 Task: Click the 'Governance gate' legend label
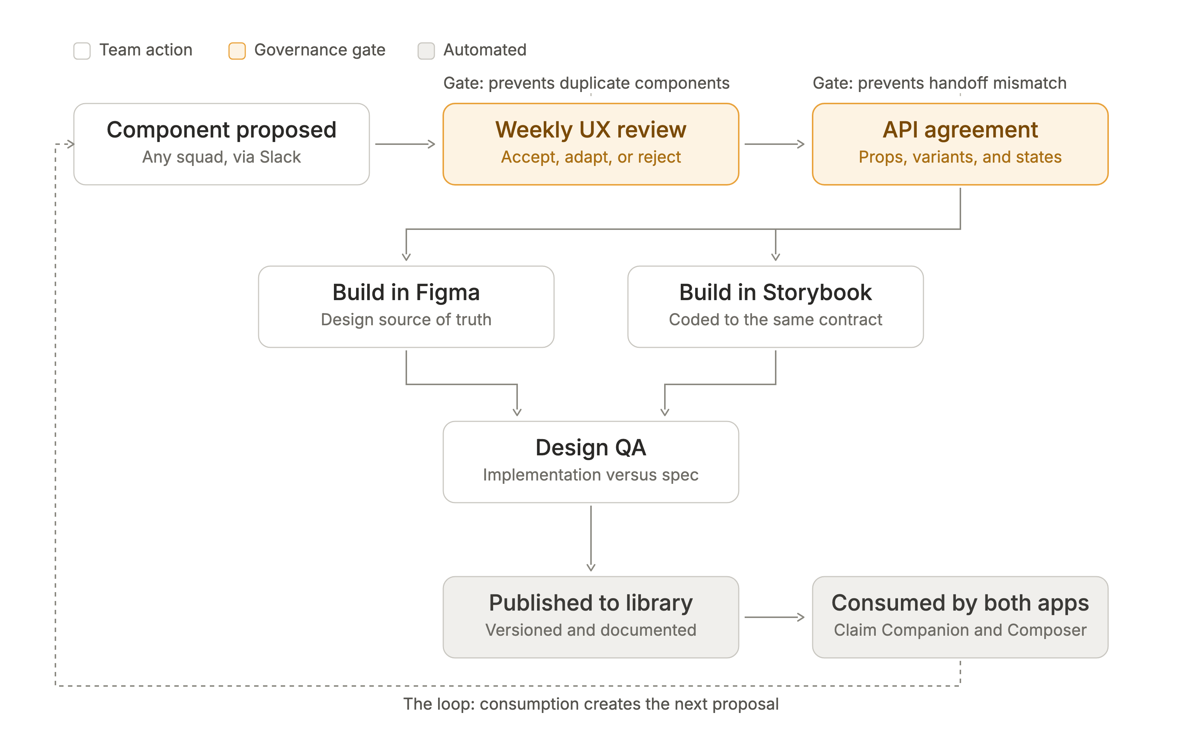coord(320,50)
